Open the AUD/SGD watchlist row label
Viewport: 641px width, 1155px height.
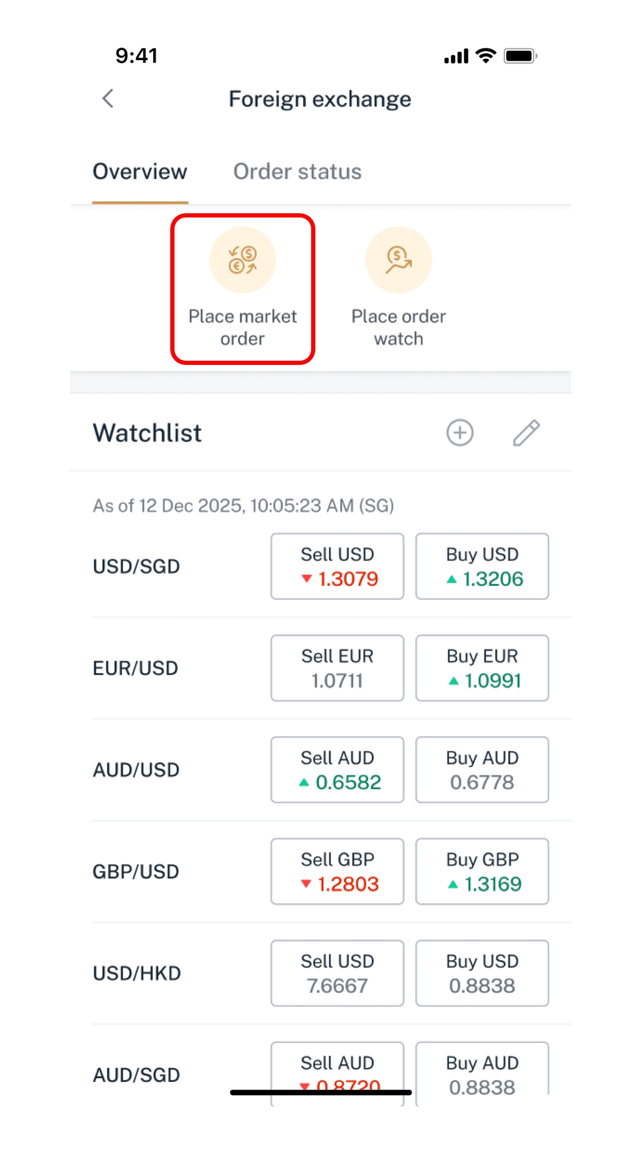pos(137,1075)
